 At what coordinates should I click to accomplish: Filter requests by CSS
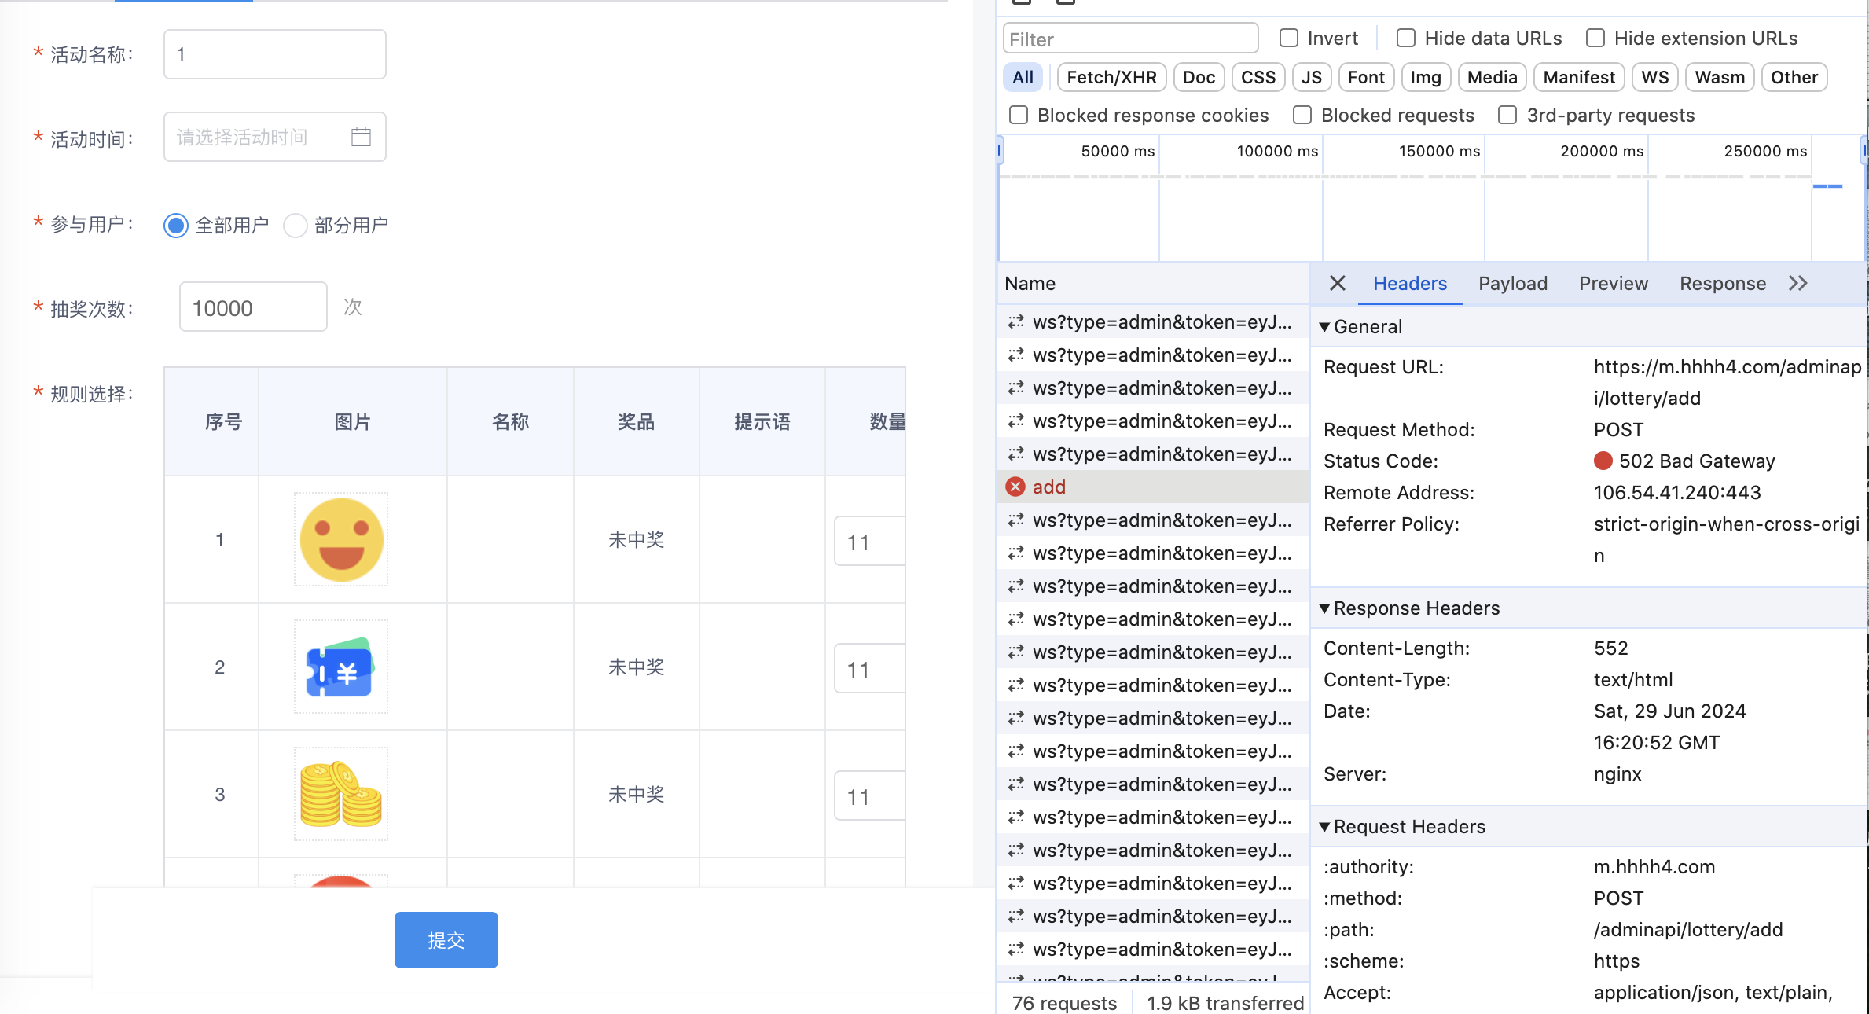(1258, 77)
